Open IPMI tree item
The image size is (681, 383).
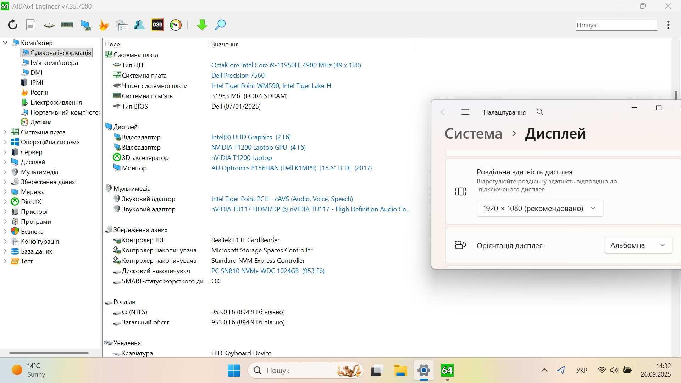coord(32,82)
